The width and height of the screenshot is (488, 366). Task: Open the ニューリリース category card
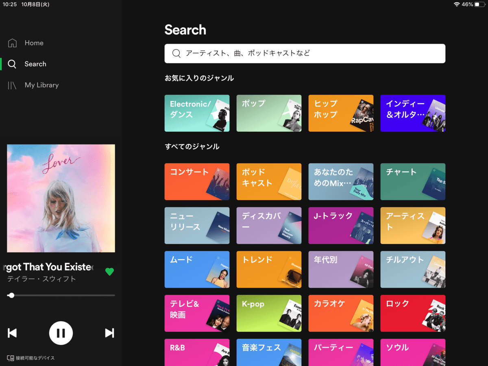point(197,226)
